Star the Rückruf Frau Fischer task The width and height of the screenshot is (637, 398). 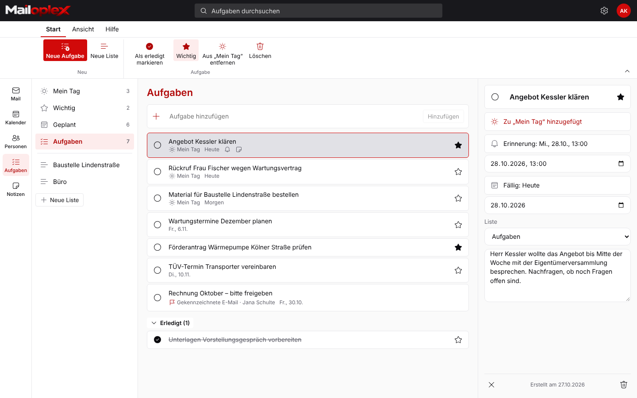pos(458,172)
